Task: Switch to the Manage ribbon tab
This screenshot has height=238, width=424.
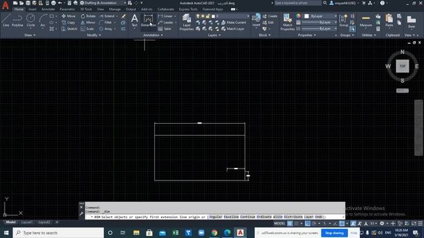Action: pyautogui.click(x=115, y=9)
